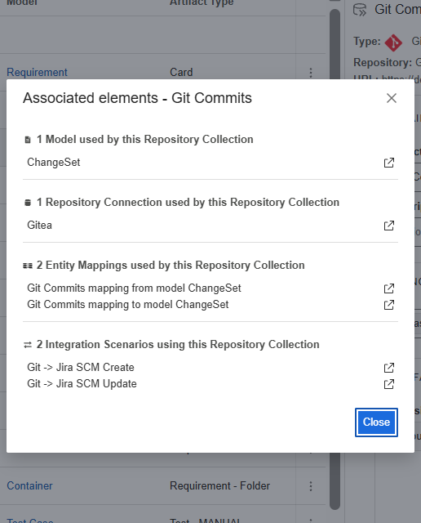Click the vertical scrollbar of the model list

click(335, 259)
